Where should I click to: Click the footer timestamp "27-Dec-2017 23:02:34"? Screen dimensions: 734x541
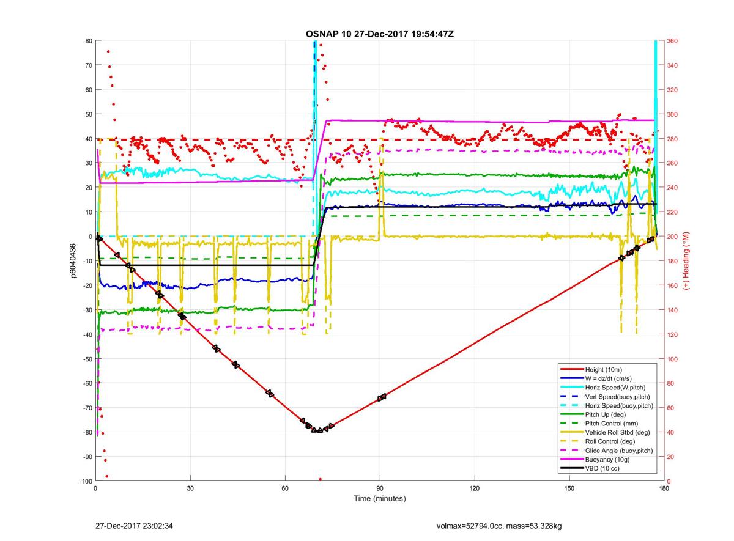coord(135,526)
